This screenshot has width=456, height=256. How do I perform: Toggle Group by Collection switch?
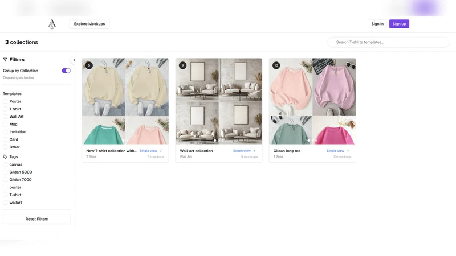click(x=66, y=71)
